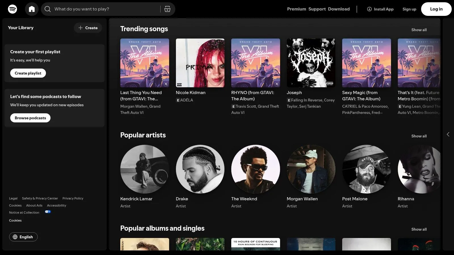Expand the right side panel chevron
Viewport: 454px width, 255px height.
tap(448, 134)
